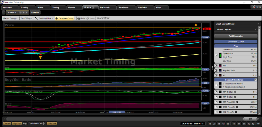Click the pin icon on Graphs tab
Screen dimensions: 262x127
[93, 7]
